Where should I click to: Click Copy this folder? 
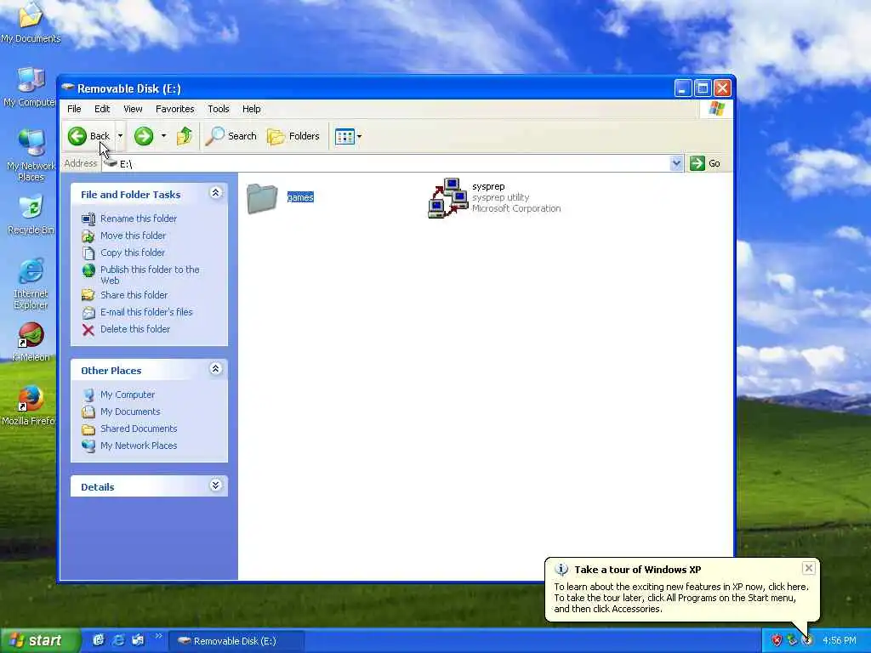[x=132, y=253]
